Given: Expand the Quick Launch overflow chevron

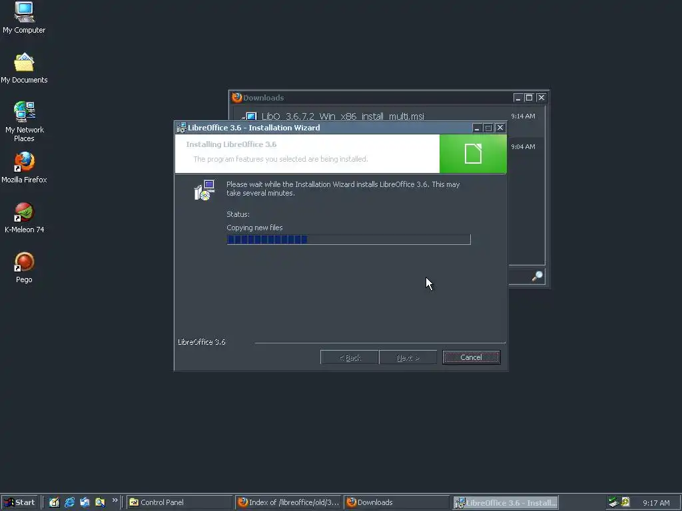Looking at the screenshot, I should click(x=115, y=500).
